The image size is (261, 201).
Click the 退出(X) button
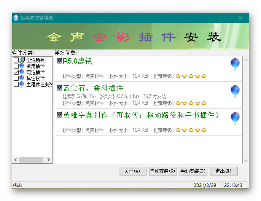pyautogui.click(x=224, y=171)
